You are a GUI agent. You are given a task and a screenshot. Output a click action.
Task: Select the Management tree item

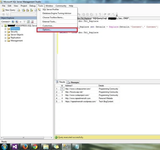16,41
